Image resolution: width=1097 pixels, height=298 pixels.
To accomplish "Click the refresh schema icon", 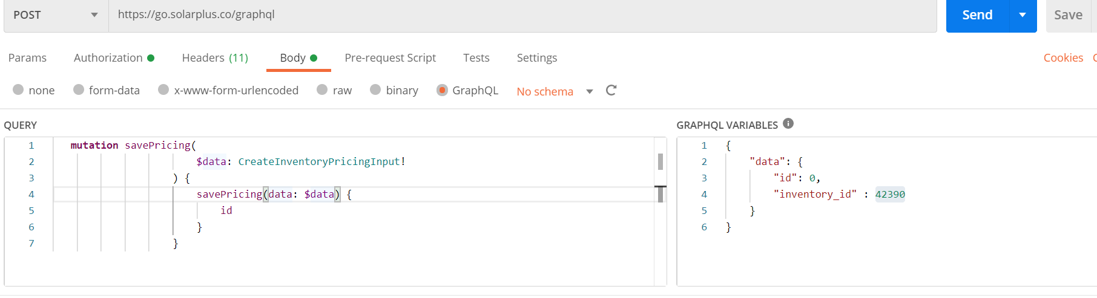I will [x=611, y=90].
